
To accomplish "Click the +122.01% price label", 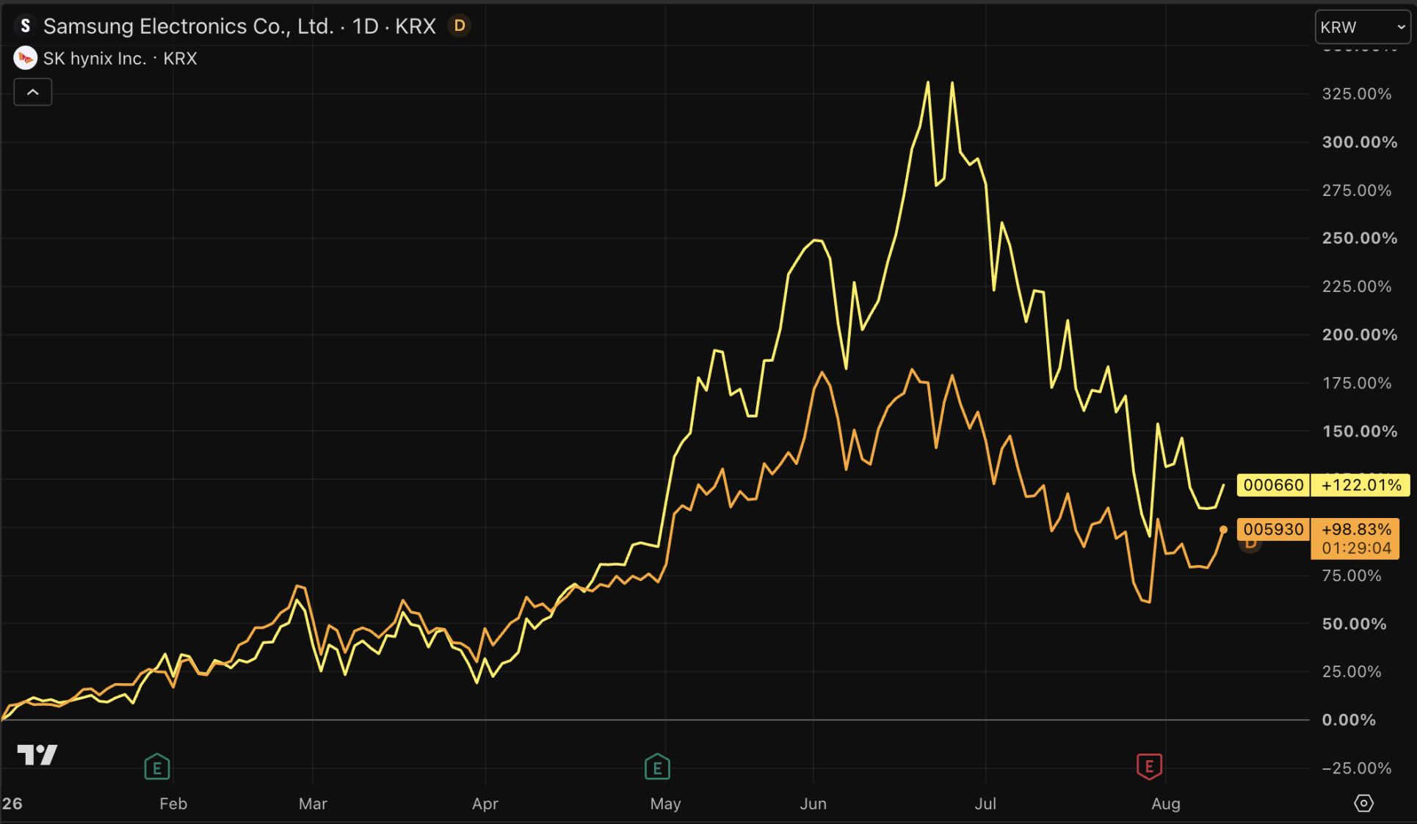I will (x=1360, y=485).
